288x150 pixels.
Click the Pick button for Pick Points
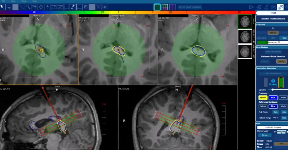pyautogui.click(x=276, y=112)
